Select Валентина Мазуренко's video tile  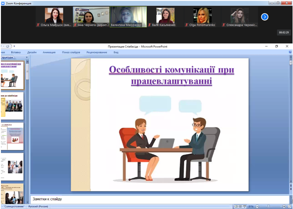coord(128,17)
